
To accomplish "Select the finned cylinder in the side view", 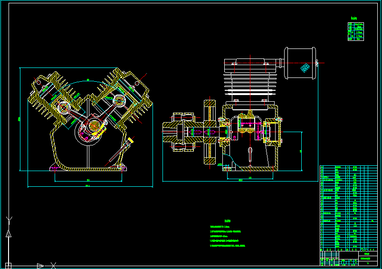I will pos(250,86).
